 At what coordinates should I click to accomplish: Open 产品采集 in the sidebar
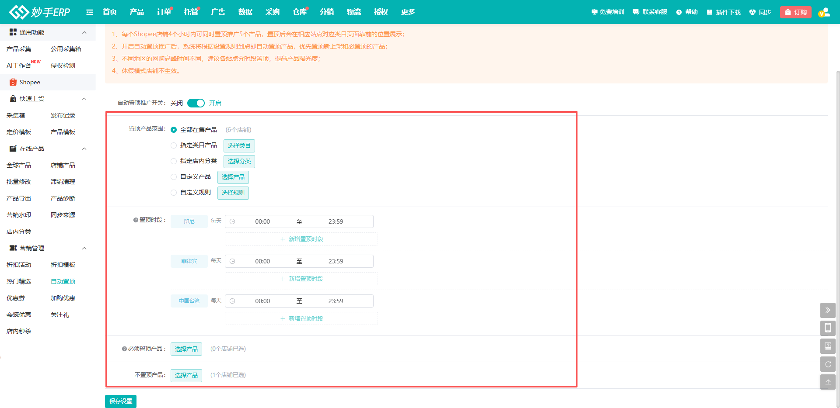pos(19,49)
